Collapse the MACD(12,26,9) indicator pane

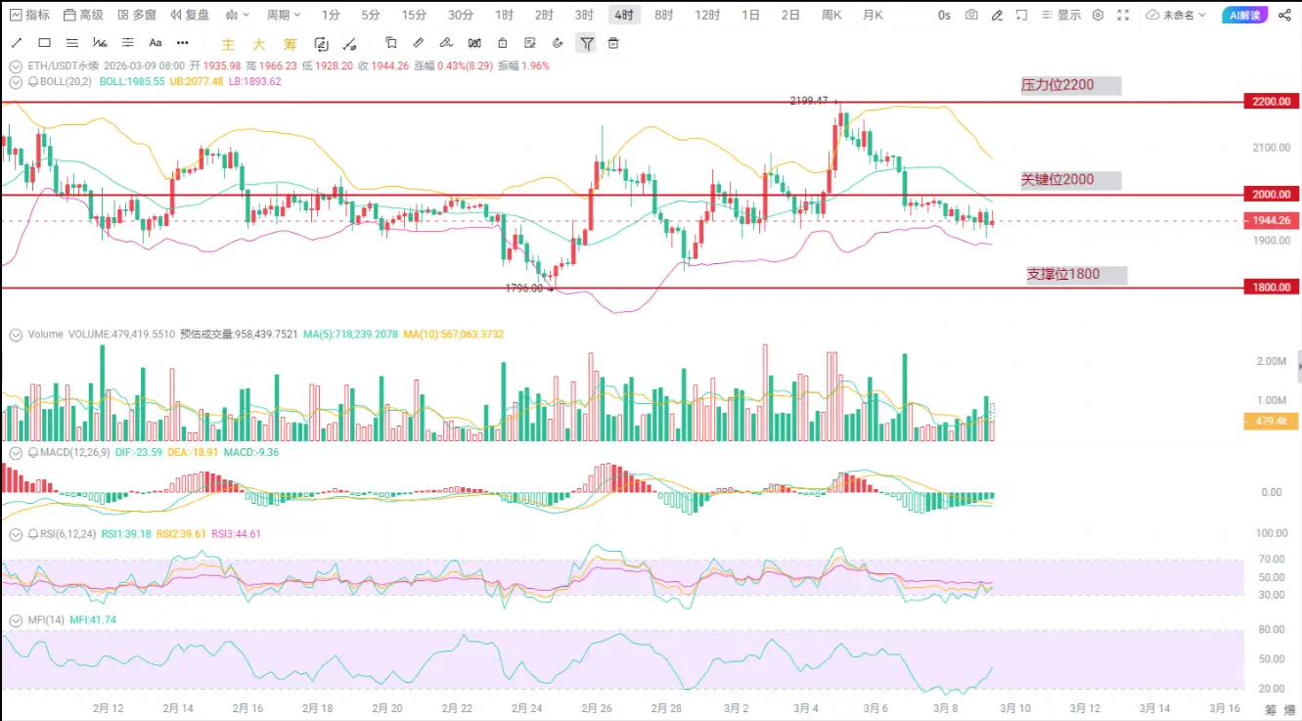tap(15, 453)
